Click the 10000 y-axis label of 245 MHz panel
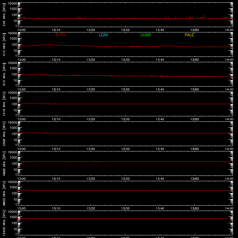Viewport: 238px width, 238px height. [12, 4]
